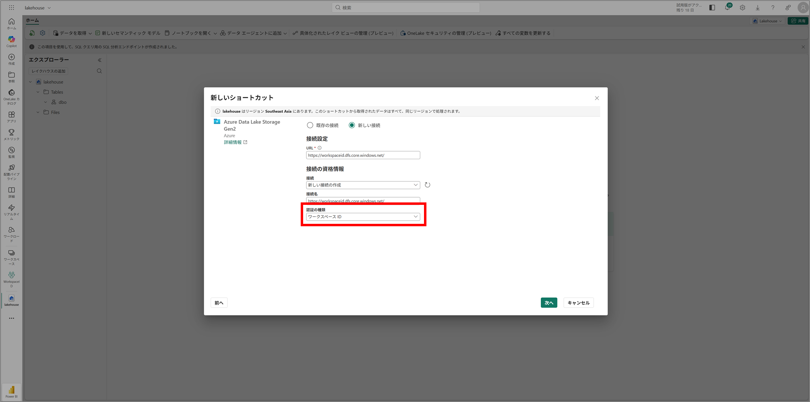This screenshot has width=810, height=402.
Task: Click the URL input field
Action: [363, 155]
